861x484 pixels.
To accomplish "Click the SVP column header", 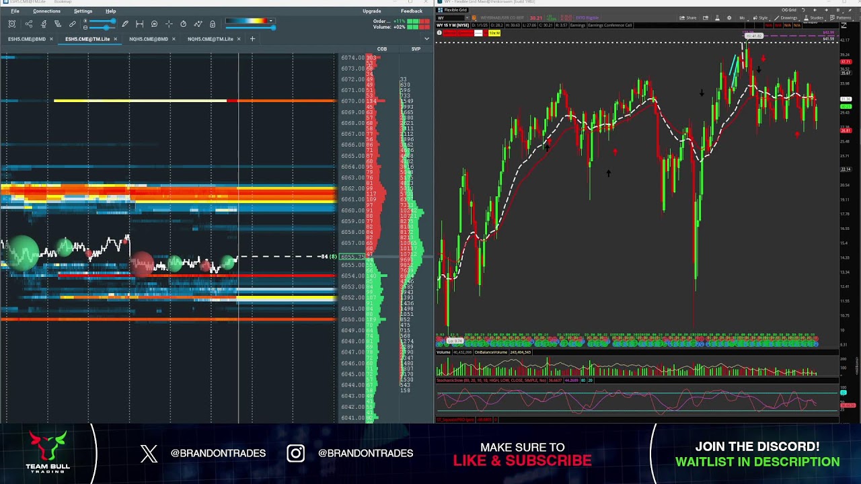I will click(x=416, y=49).
